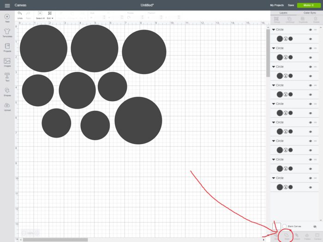Click the canvas vertical scrollbar
The width and height of the screenshot is (323, 242).
268,53
